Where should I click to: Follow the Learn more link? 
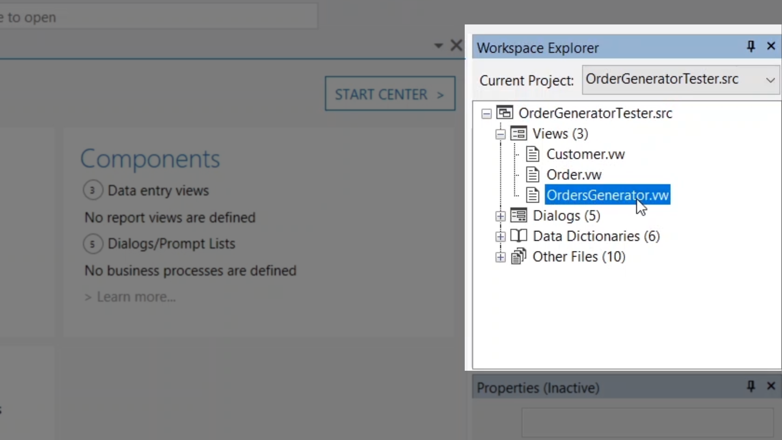click(136, 297)
